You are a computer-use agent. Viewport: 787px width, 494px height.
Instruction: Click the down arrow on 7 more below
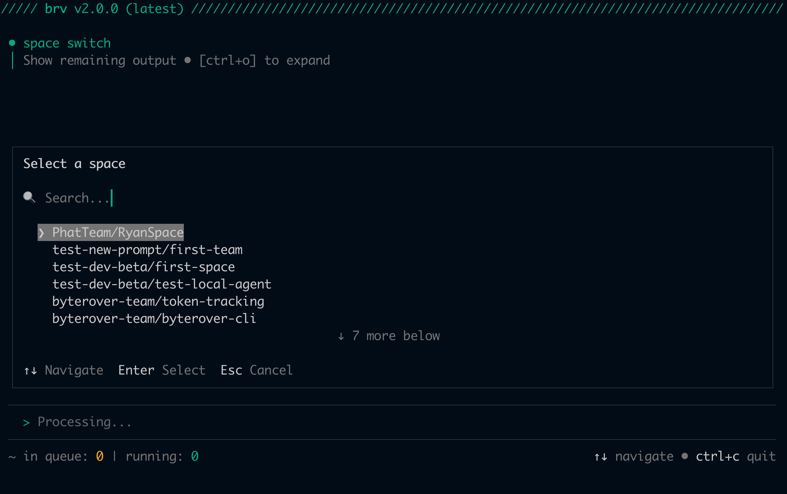pyautogui.click(x=342, y=336)
